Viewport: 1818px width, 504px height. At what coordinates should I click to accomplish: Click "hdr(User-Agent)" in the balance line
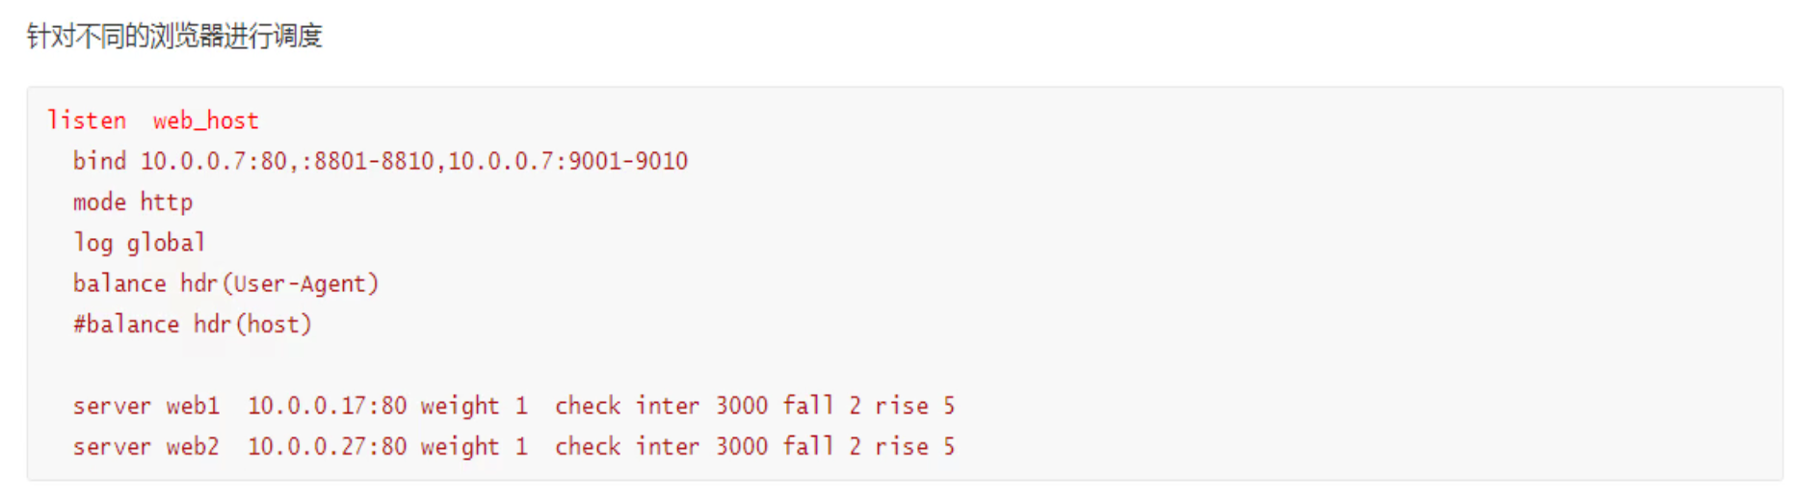pyautogui.click(x=279, y=284)
